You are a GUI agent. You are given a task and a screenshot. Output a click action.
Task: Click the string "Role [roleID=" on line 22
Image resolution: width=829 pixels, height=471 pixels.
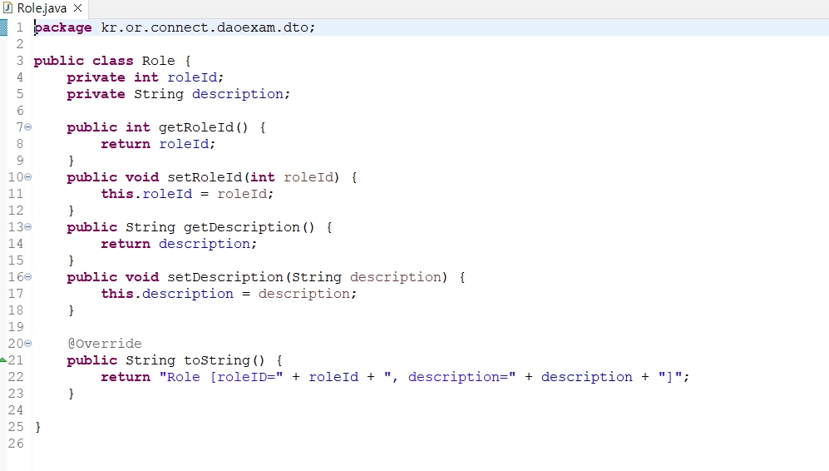coord(221,377)
